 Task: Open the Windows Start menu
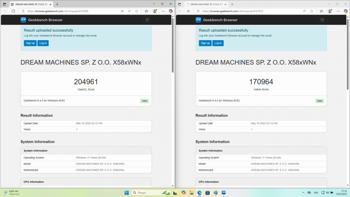click(126, 192)
